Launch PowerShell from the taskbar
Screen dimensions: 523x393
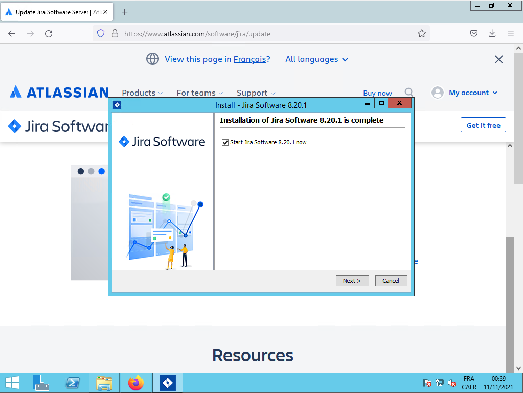73,383
